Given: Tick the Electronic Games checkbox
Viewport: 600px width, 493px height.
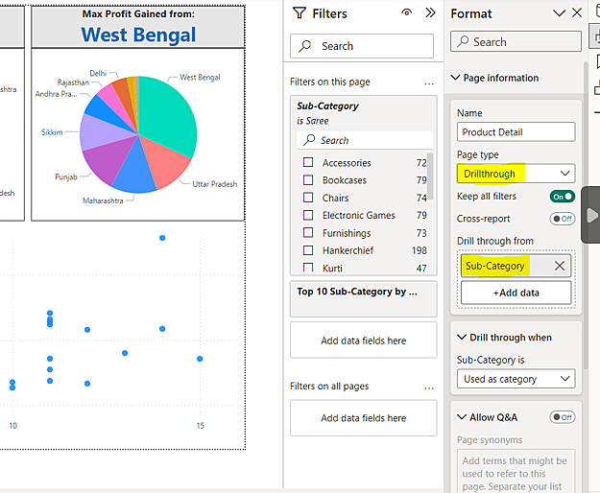Looking at the screenshot, I should 308,216.
